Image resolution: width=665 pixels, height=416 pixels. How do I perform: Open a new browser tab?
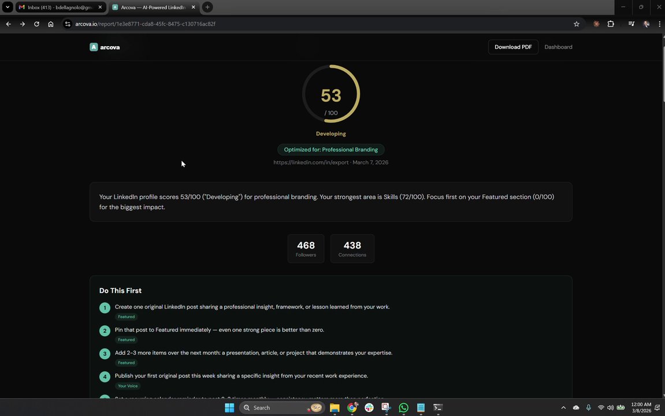(x=207, y=7)
